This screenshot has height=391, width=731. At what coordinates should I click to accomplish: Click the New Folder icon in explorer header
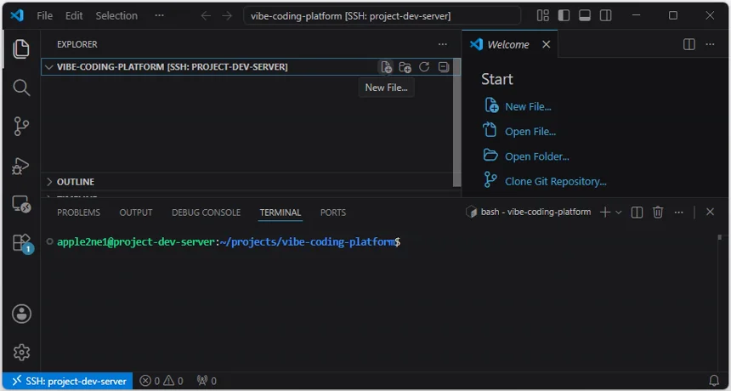point(405,67)
